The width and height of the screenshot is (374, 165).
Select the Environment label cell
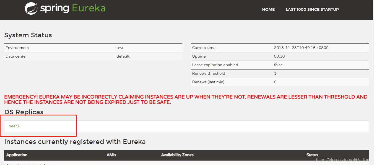17,48
